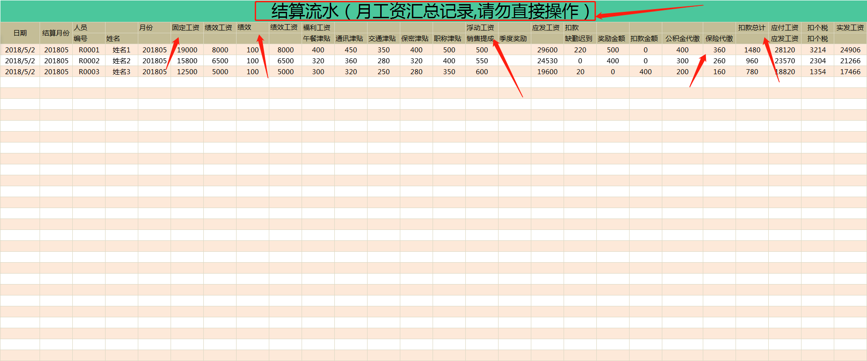Click the 姓名3 name cell
Viewport: 867px width, 361px height.
(x=121, y=71)
